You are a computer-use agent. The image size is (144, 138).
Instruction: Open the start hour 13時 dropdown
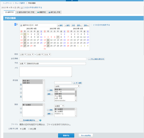(23, 55)
